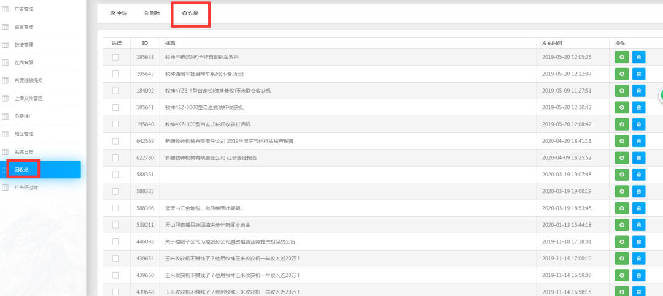Click the 删除 button in top toolbar
Screen dimensions: 663x296
point(152,13)
